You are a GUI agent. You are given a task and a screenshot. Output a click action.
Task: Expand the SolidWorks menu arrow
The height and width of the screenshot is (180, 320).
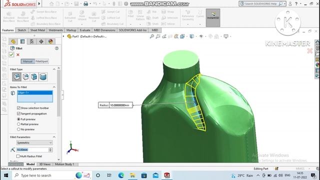coord(39,3)
